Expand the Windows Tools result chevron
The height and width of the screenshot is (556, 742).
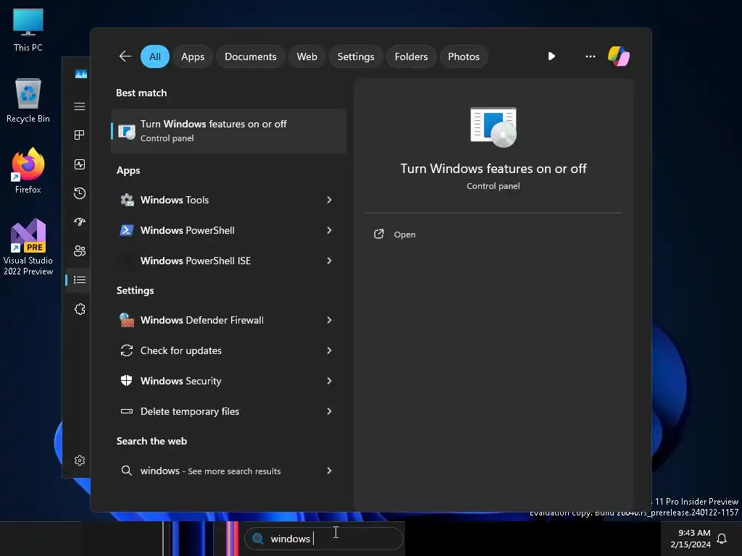pyautogui.click(x=330, y=200)
